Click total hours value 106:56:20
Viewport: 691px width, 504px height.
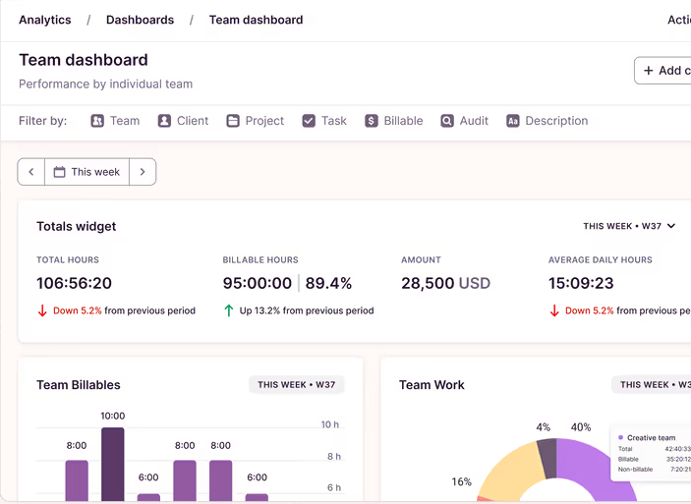[x=74, y=283]
